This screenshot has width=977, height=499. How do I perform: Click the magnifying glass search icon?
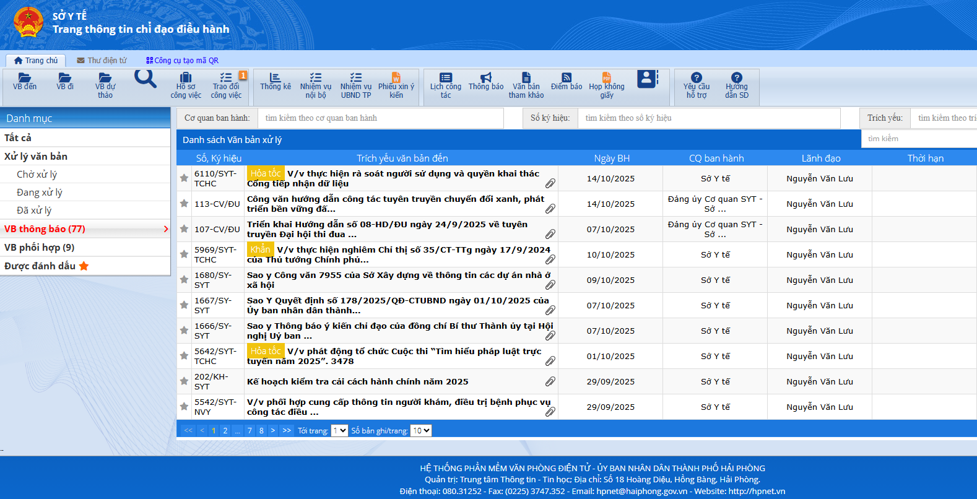(145, 79)
